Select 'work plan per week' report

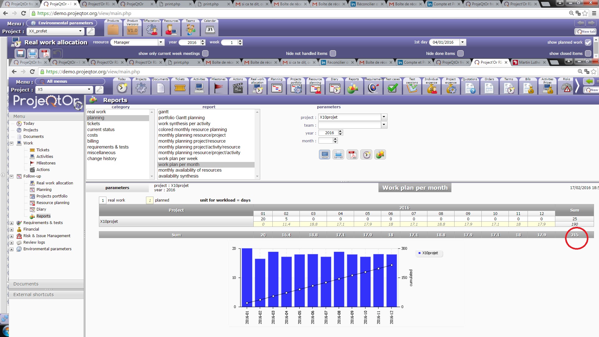[178, 159]
